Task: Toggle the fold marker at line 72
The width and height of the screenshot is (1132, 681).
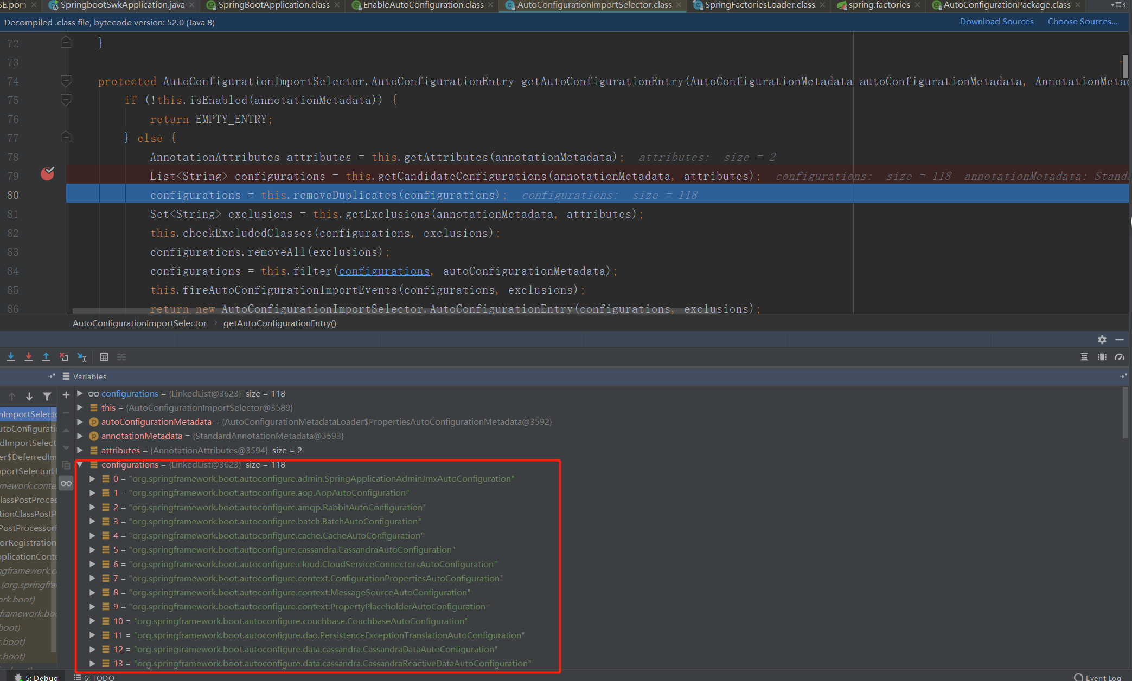Action: [66, 42]
